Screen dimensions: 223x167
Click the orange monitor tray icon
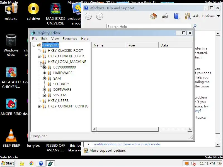(186, 163)
